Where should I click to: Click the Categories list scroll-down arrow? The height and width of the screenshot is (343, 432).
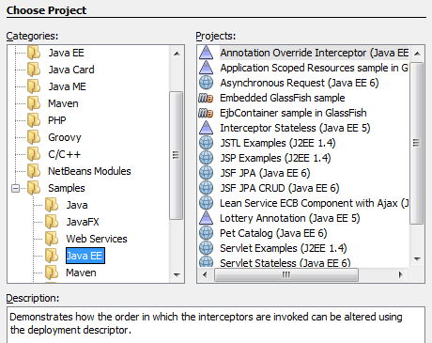coord(177,275)
